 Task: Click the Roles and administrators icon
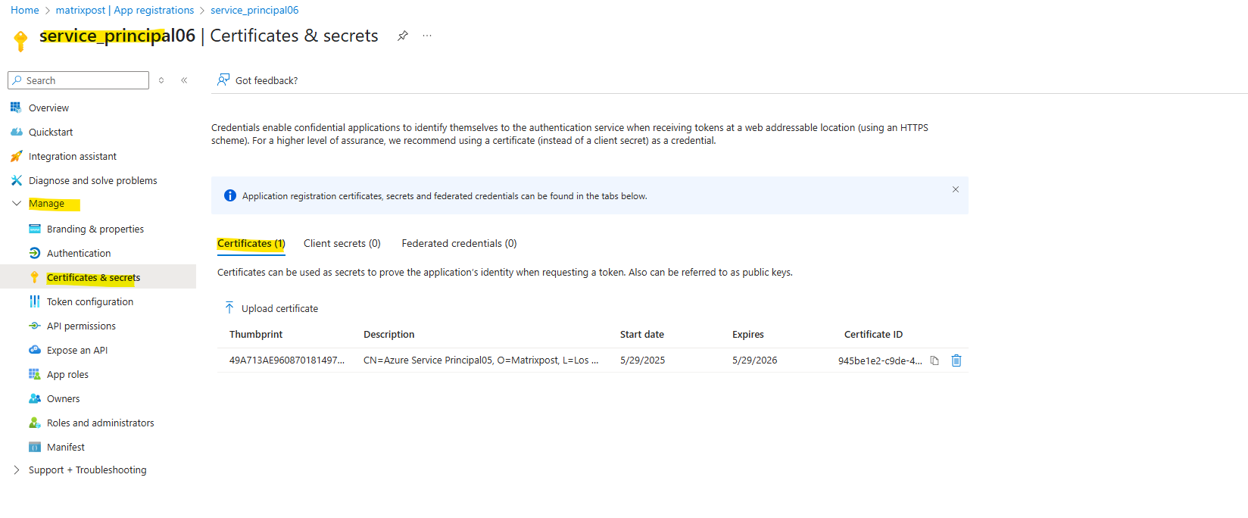(x=35, y=423)
